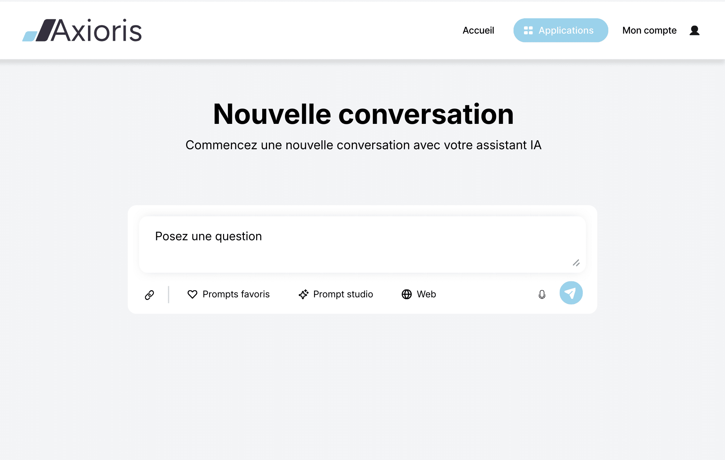Open Mon compte
725x460 pixels.
(649, 30)
